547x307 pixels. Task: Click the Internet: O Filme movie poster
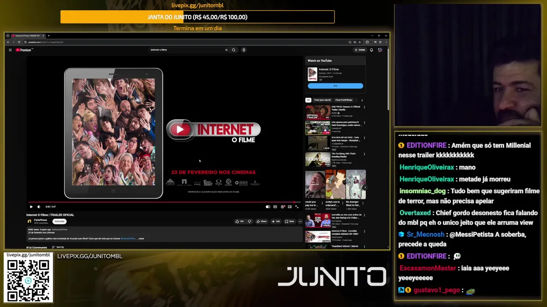pyautogui.click(x=312, y=74)
